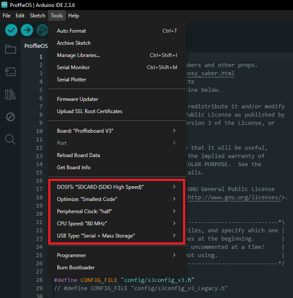
Task: Open the gnu.org/licenses link in code
Action: tap(234, 197)
